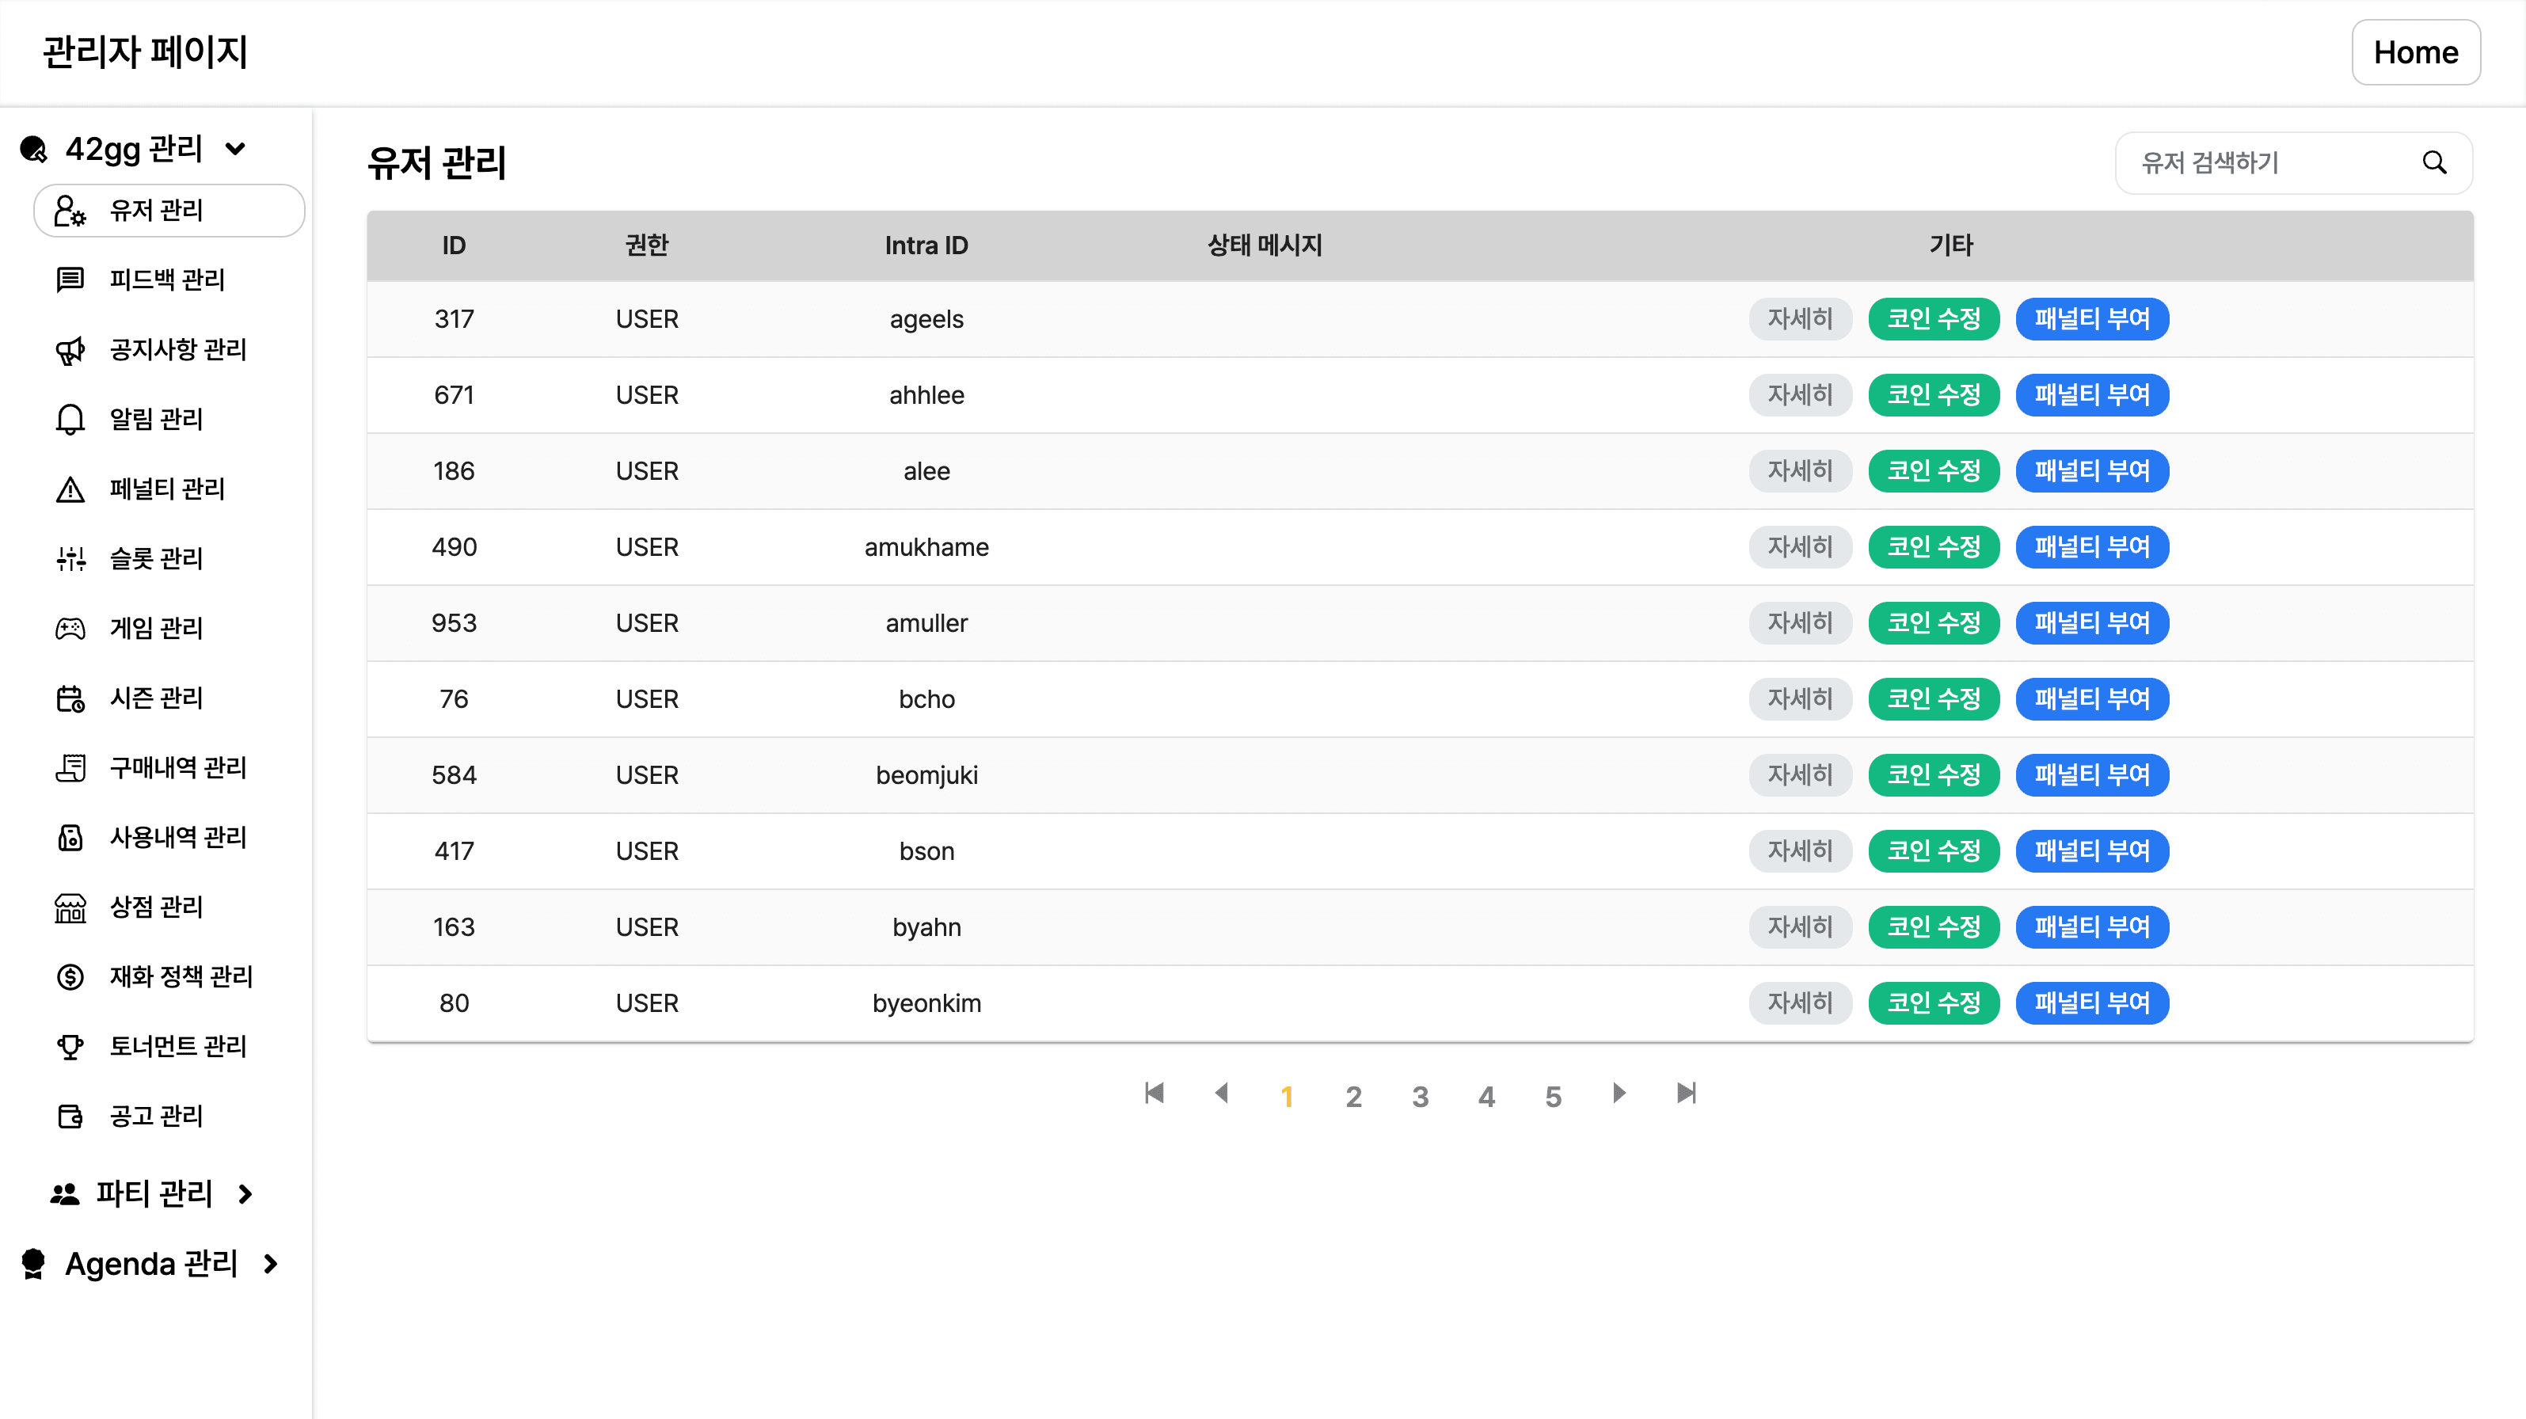Click the party management people icon
2526x1419 pixels.
pos(65,1193)
